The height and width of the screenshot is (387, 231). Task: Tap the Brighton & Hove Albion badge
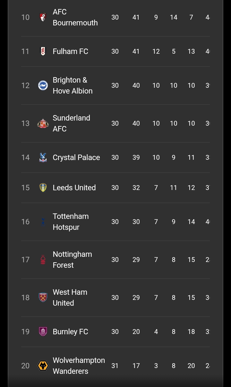click(43, 85)
